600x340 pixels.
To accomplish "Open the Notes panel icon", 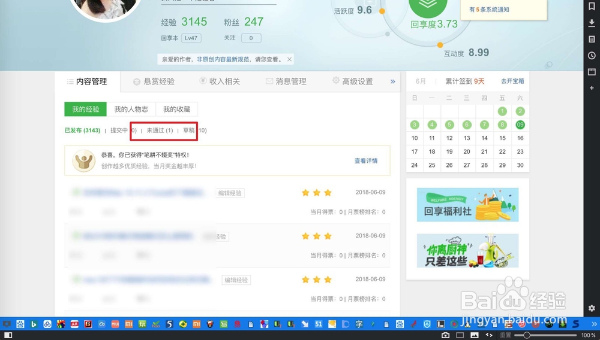I will (x=592, y=39).
